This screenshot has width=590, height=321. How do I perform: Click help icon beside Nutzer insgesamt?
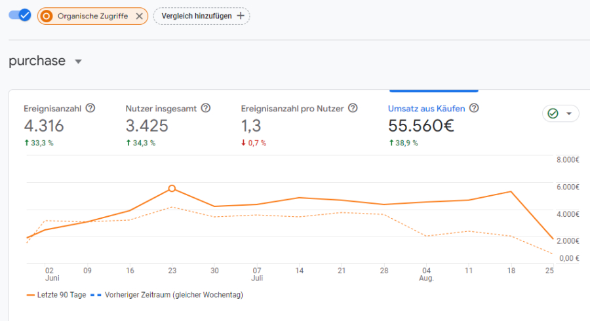pyautogui.click(x=206, y=108)
